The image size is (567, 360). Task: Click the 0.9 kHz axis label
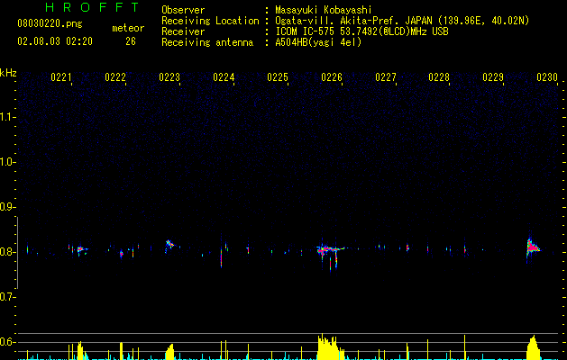click(x=7, y=207)
